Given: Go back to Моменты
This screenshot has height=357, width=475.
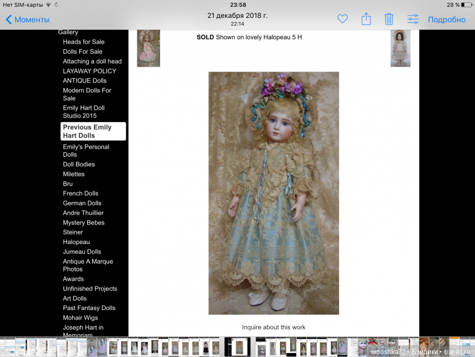Looking at the screenshot, I should pos(27,20).
